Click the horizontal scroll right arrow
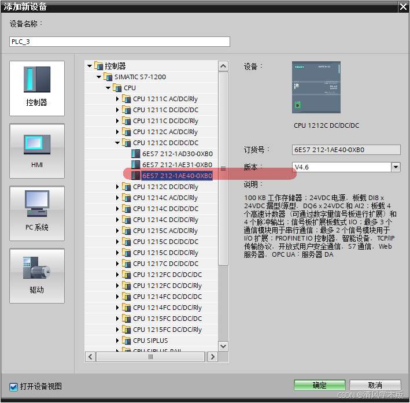This screenshot has height=403, width=410. tap(213, 357)
